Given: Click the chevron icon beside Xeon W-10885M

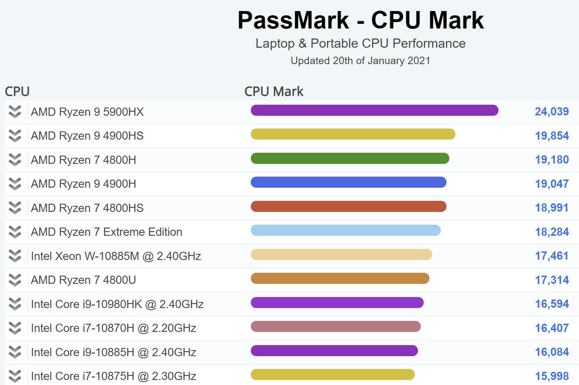Looking at the screenshot, I should (x=15, y=256).
